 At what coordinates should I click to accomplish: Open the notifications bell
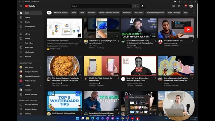pyautogui.click(x=185, y=6)
